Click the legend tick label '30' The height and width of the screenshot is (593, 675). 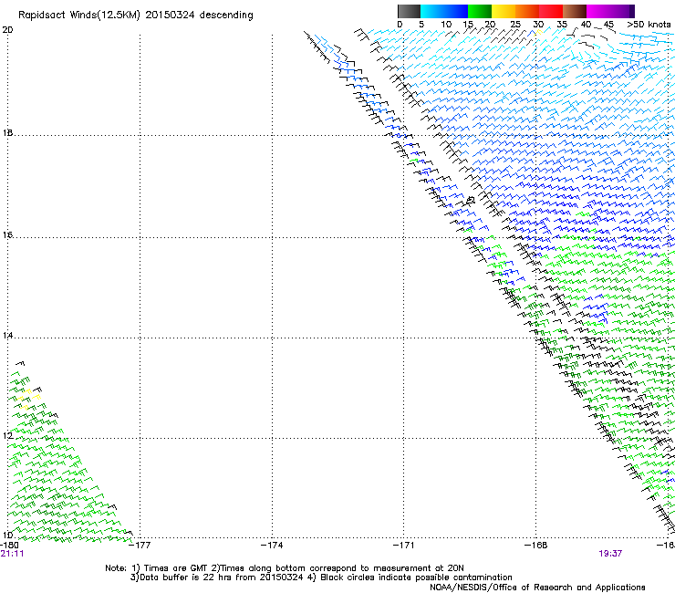[538, 25]
